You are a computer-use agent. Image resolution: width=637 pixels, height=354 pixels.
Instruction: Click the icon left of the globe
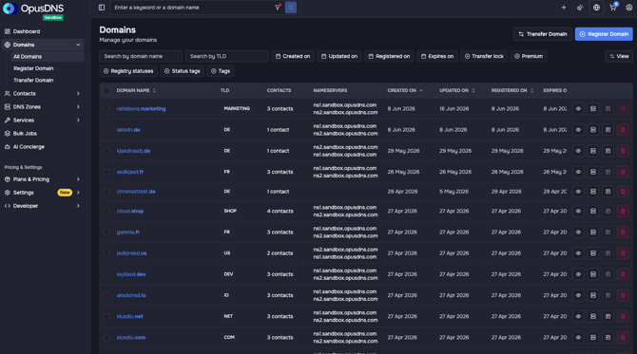(580, 8)
